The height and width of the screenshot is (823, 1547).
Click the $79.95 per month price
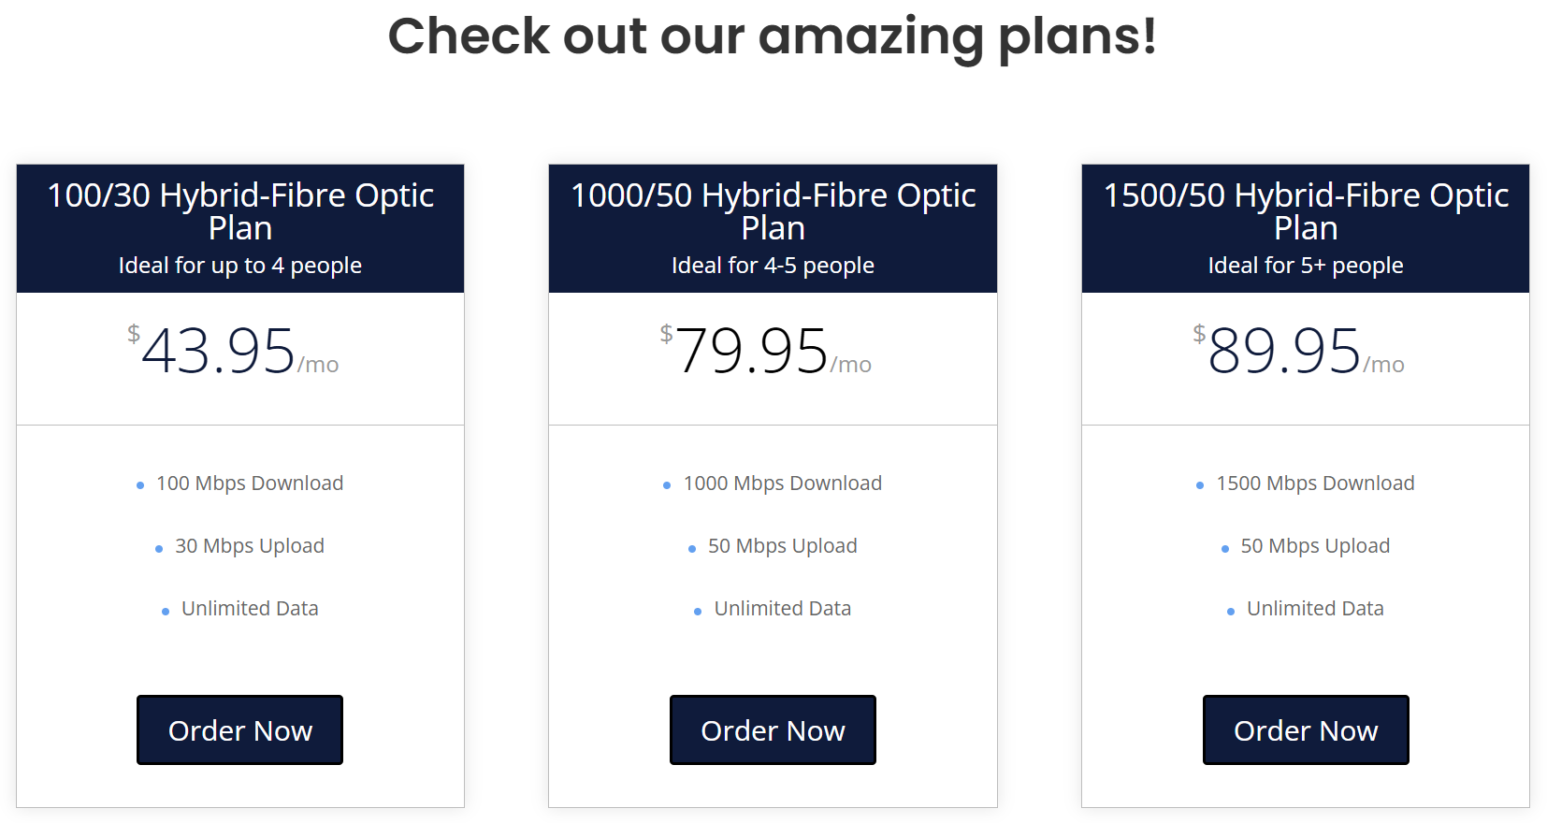click(766, 351)
